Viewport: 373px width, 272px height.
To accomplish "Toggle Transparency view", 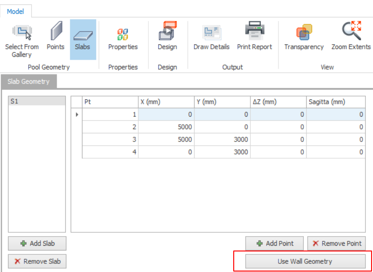I will click(x=304, y=37).
